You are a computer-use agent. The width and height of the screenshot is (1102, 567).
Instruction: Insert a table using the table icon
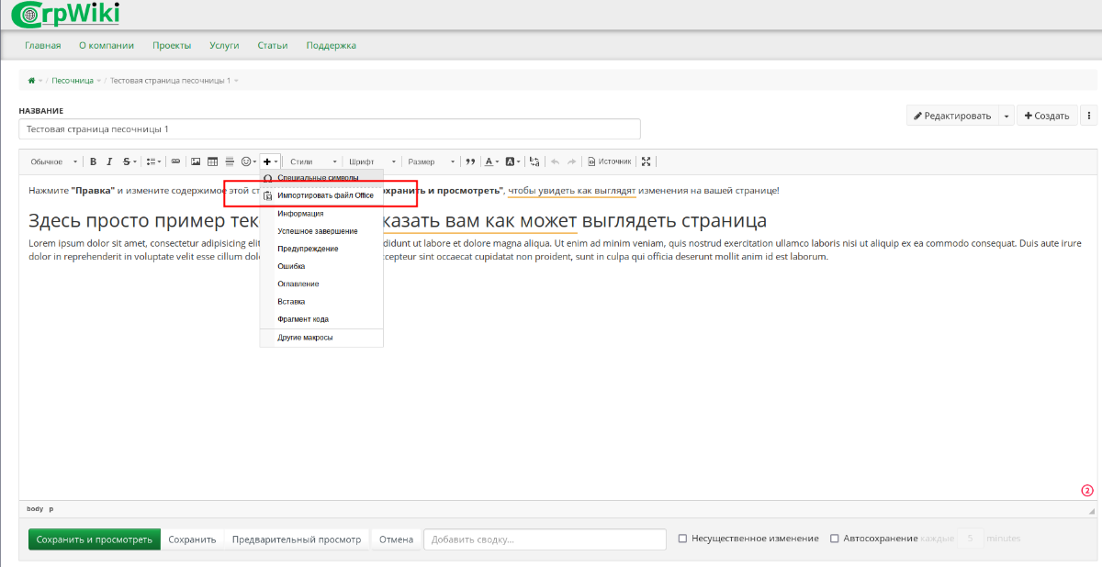(212, 161)
